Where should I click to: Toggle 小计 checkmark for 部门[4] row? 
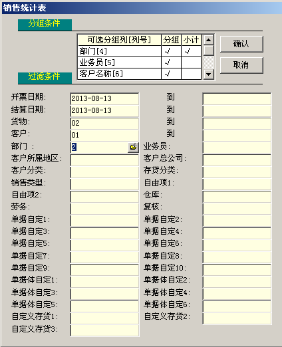click(191, 51)
